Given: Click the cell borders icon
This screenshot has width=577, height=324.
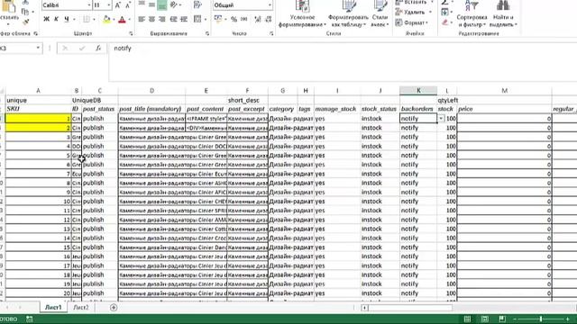Looking at the screenshot, I should tap(87, 19).
